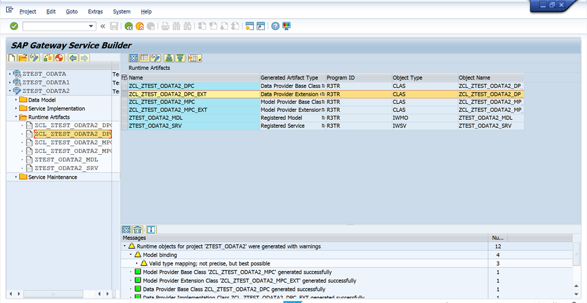Open the command field dropdown arrow
The height and width of the screenshot is (303, 587).
(x=90, y=27)
